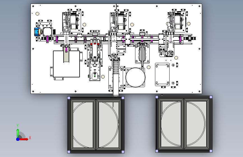Screen dimensions: 243x157
Task: Select the large square box under the left conveyor
Action: pyautogui.click(x=66, y=64)
